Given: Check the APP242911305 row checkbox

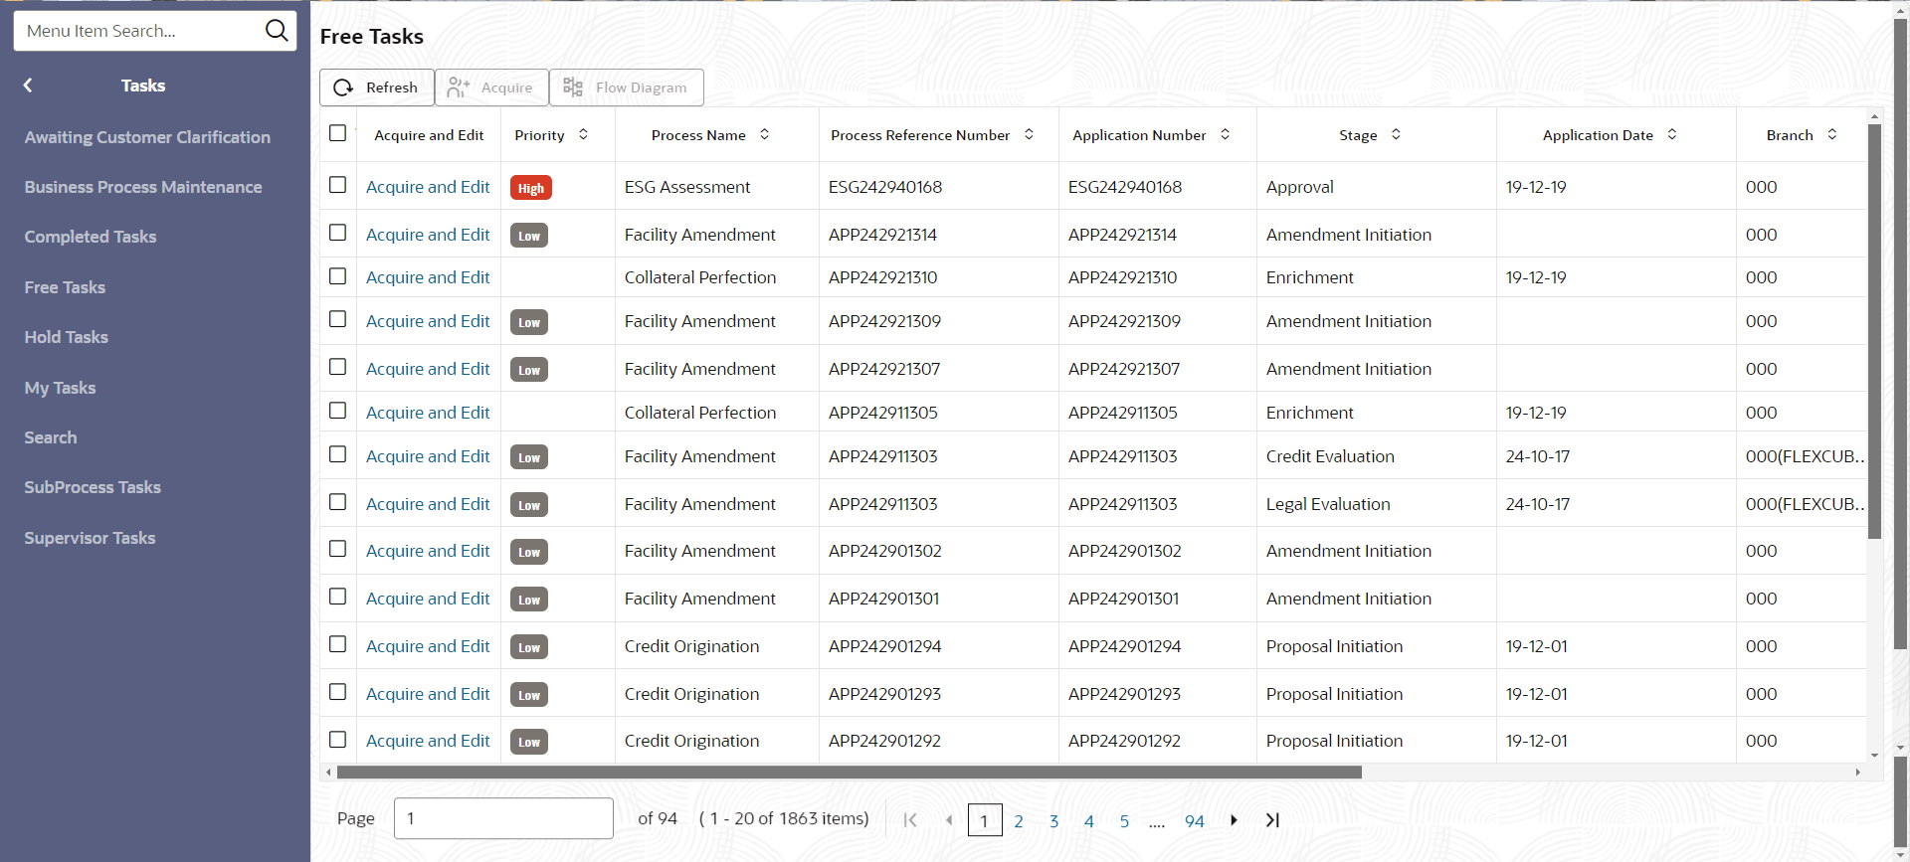Looking at the screenshot, I should coord(338,411).
